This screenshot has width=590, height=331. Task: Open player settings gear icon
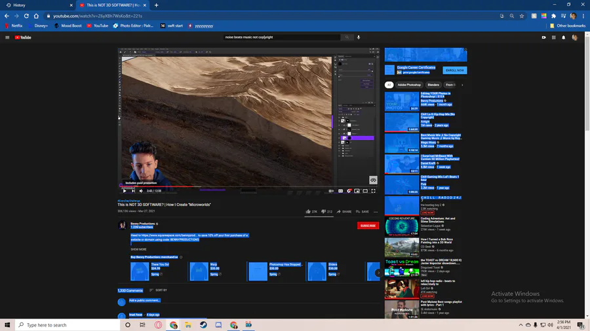pos(349,191)
